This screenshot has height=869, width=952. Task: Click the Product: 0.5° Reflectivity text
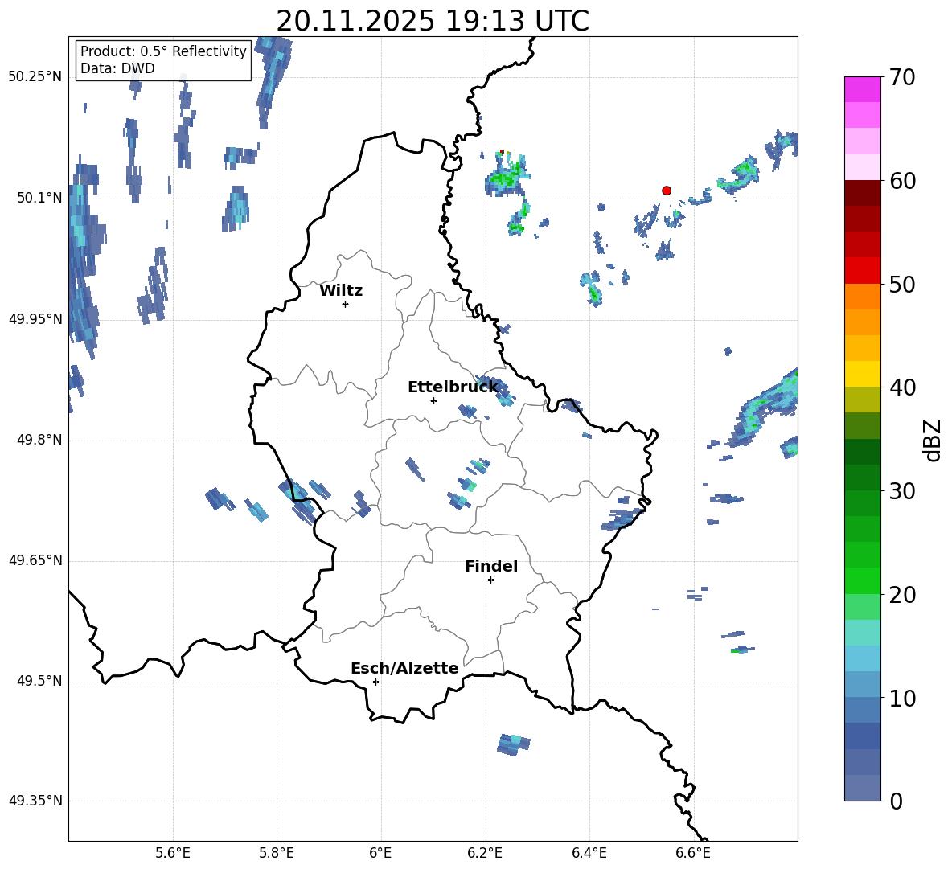click(x=163, y=51)
